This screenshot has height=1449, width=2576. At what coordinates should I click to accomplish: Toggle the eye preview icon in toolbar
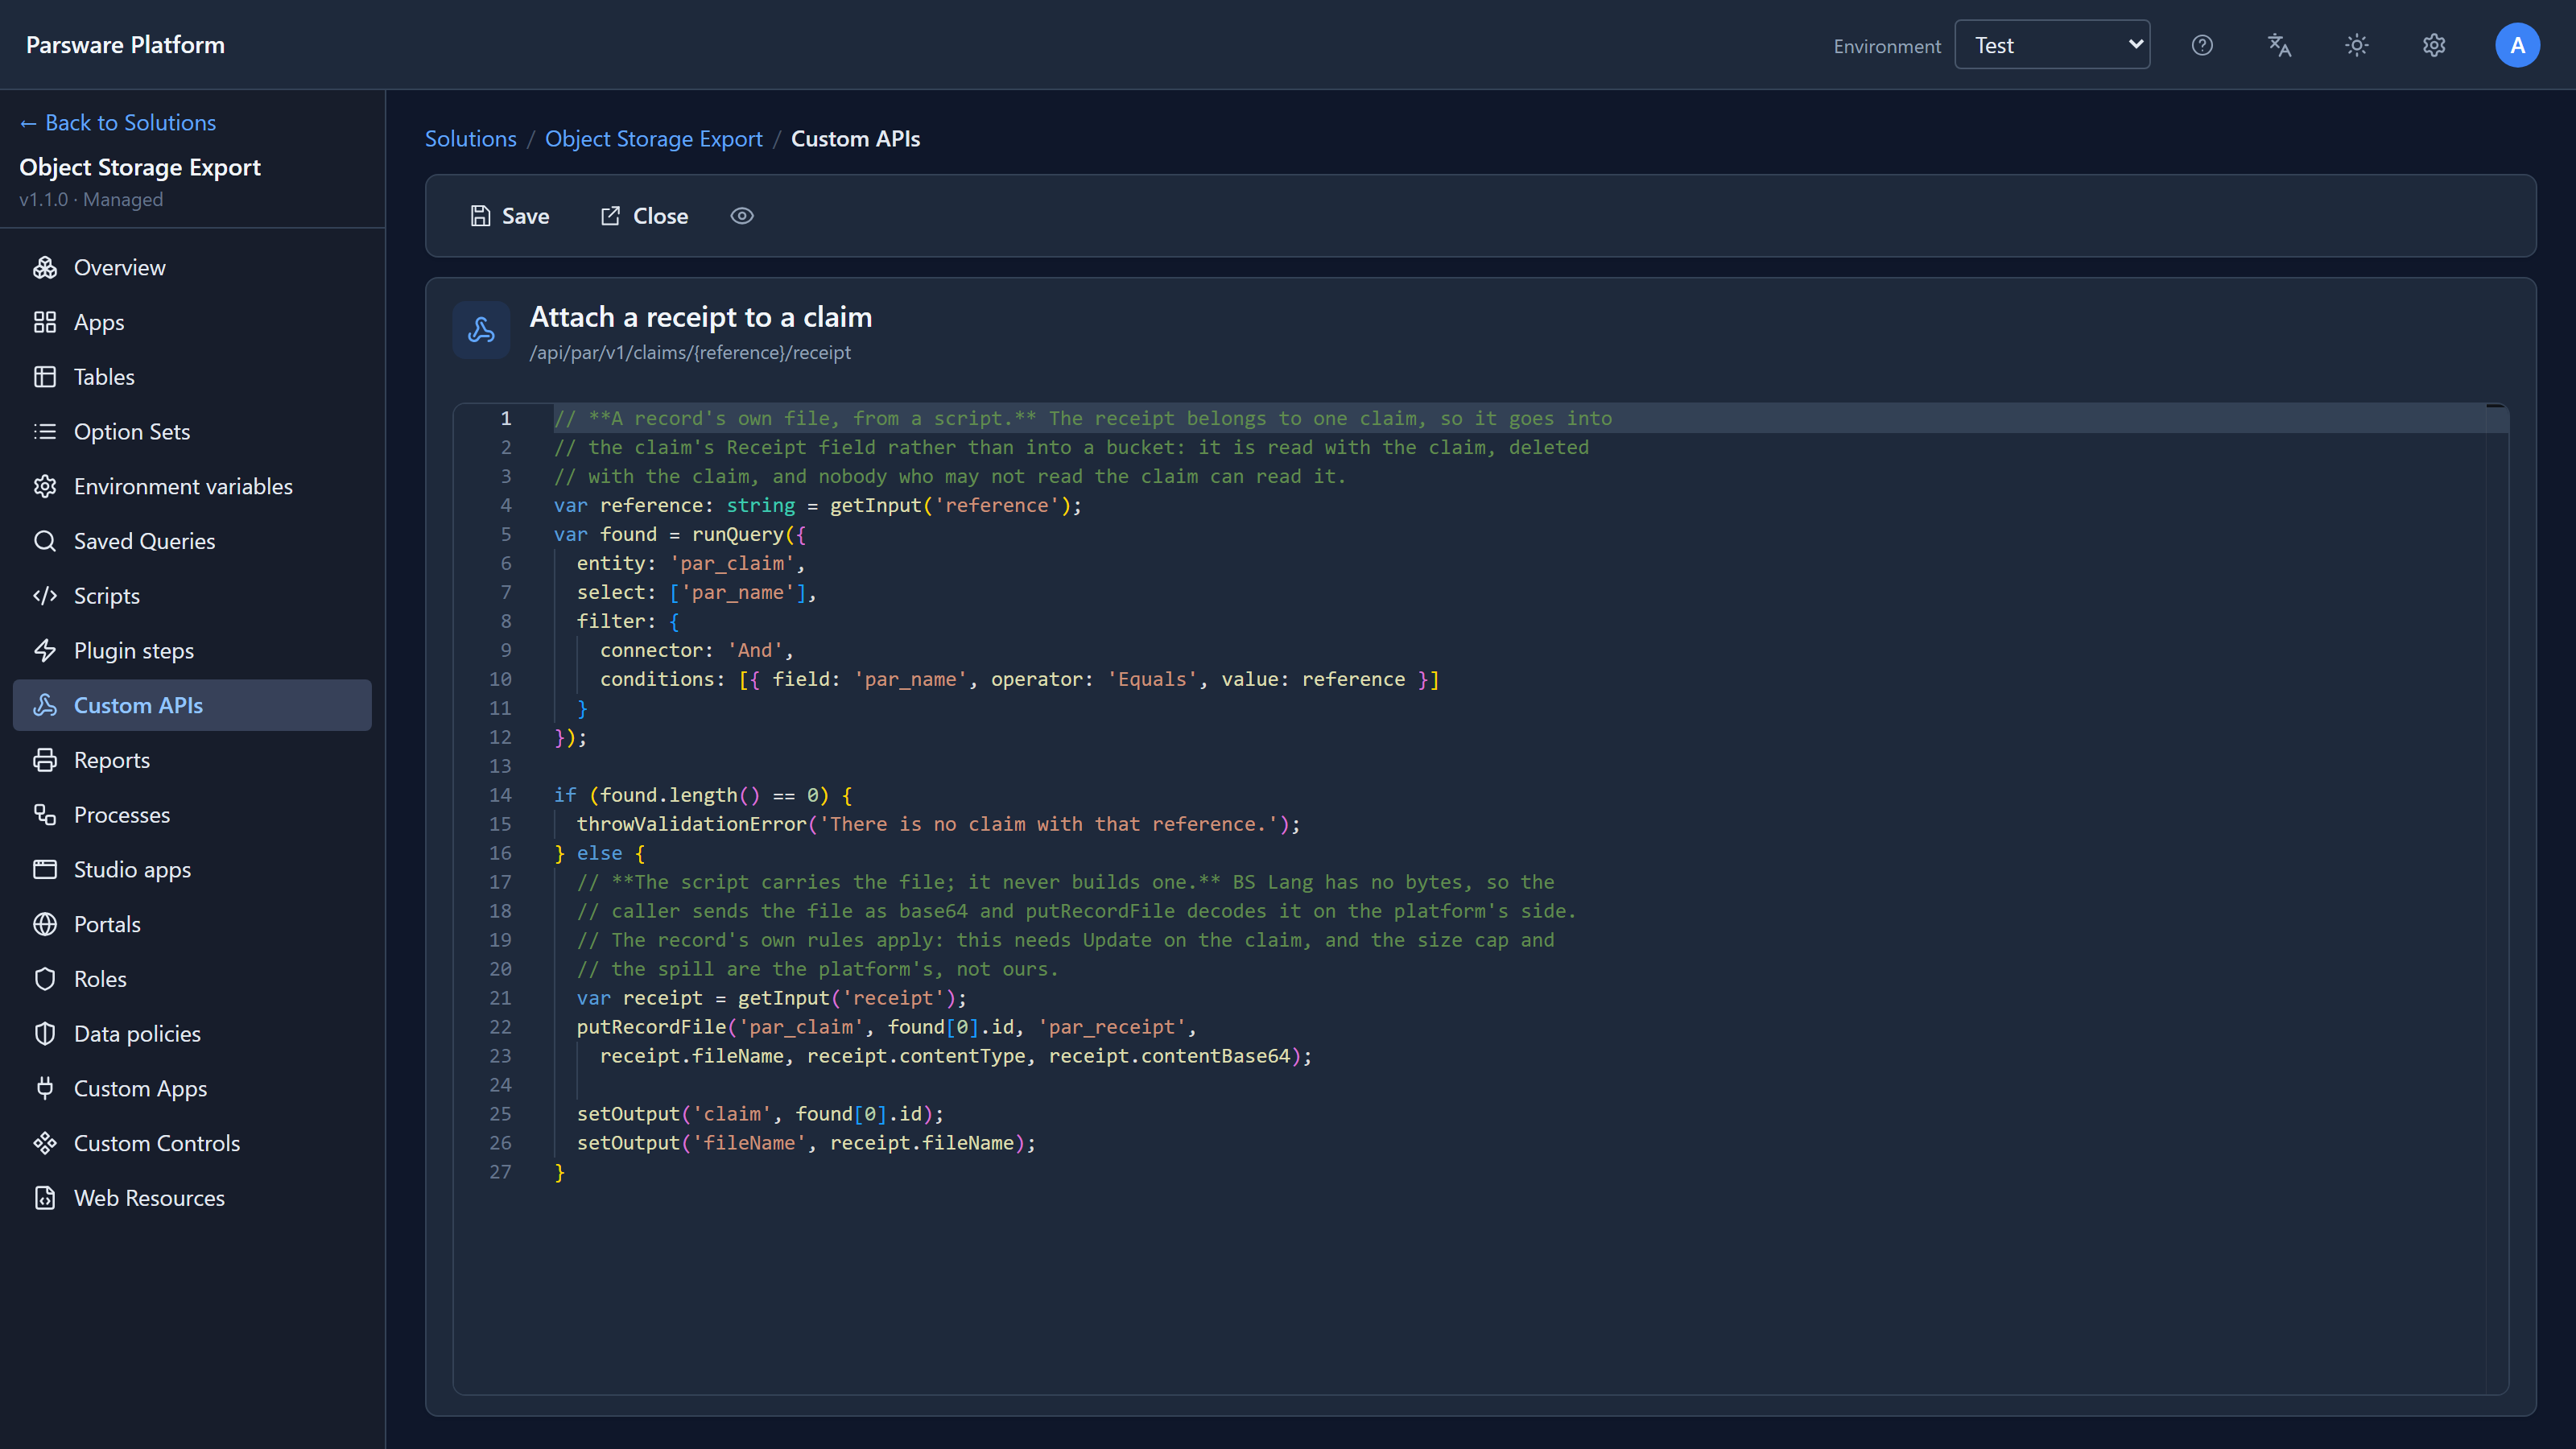click(742, 216)
